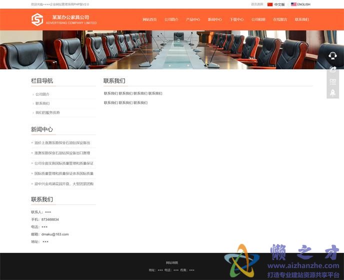Screen dimensions: 344x280
Task: Click 网站地图 link in the footer
Action: [x=172, y=263]
